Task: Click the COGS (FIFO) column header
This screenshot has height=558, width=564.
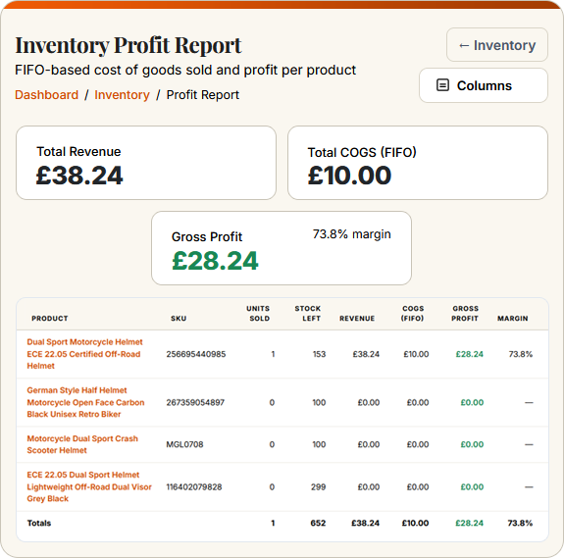Action: coord(413,314)
